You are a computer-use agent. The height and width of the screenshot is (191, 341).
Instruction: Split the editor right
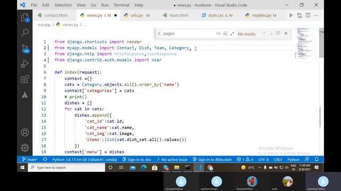[x=308, y=15]
